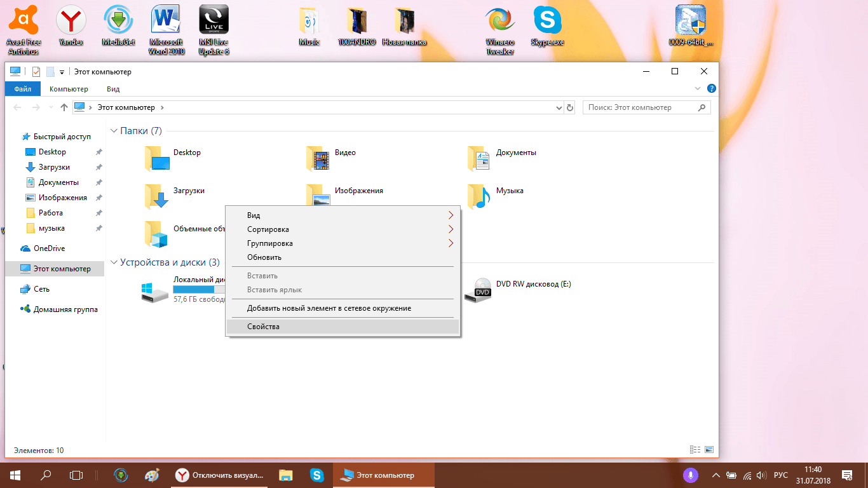Select the MediaGet desktop icon
This screenshot has height=488, width=868.
[x=119, y=25]
